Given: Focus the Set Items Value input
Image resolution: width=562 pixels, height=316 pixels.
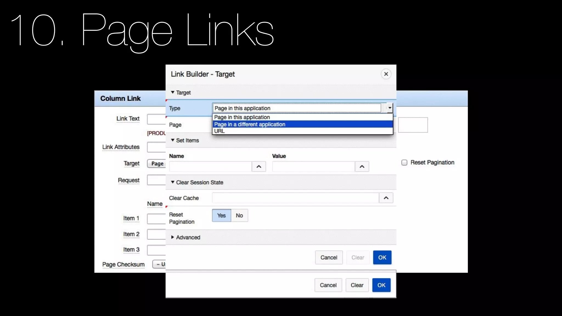Looking at the screenshot, I should click(x=314, y=167).
